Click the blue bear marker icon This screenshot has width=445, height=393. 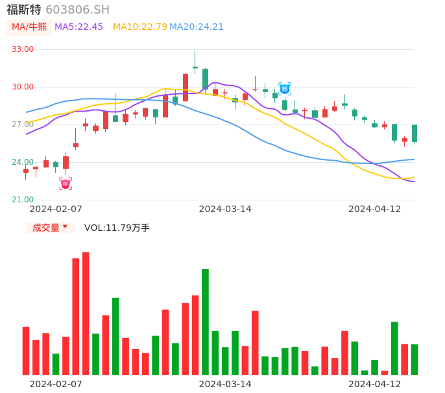click(x=285, y=89)
